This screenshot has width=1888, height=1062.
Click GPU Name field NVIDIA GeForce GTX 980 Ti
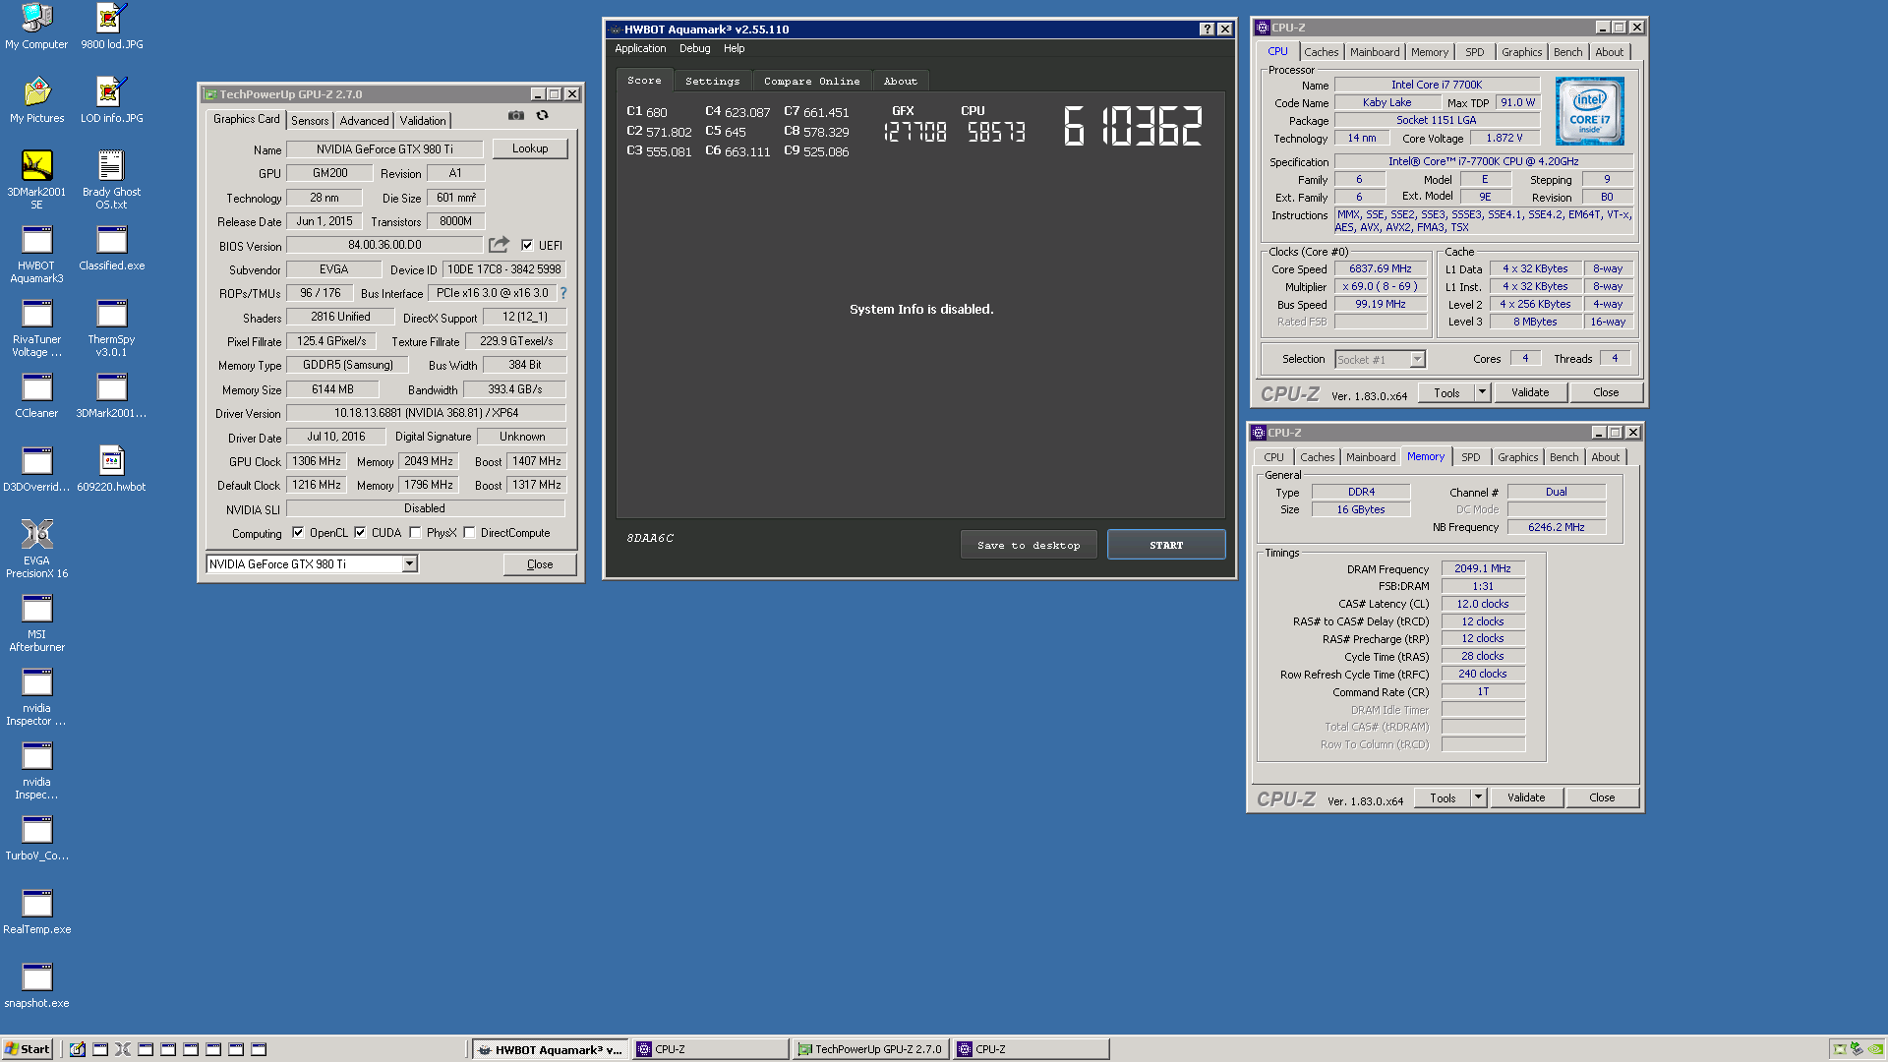[384, 149]
